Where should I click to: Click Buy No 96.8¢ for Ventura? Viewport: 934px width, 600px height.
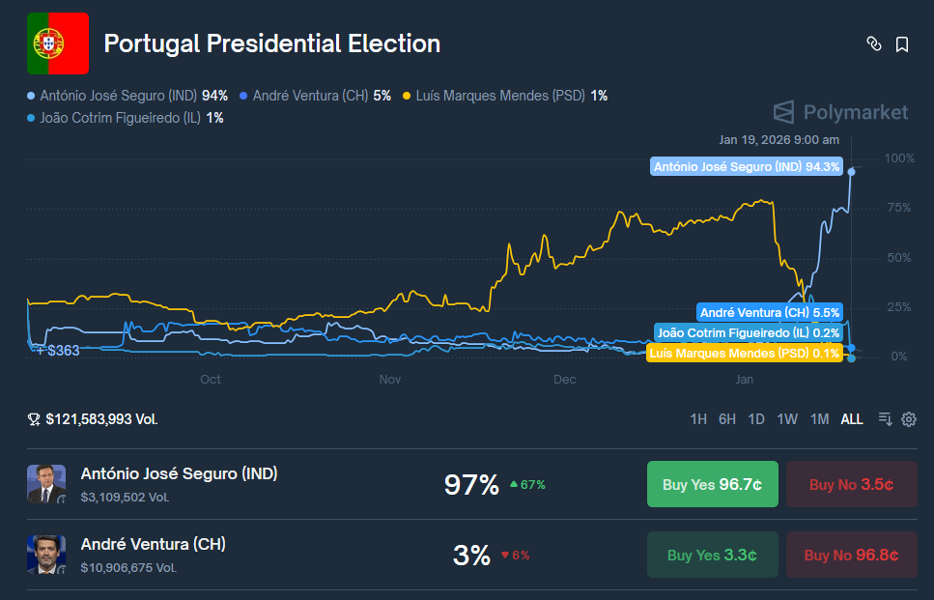[851, 554]
